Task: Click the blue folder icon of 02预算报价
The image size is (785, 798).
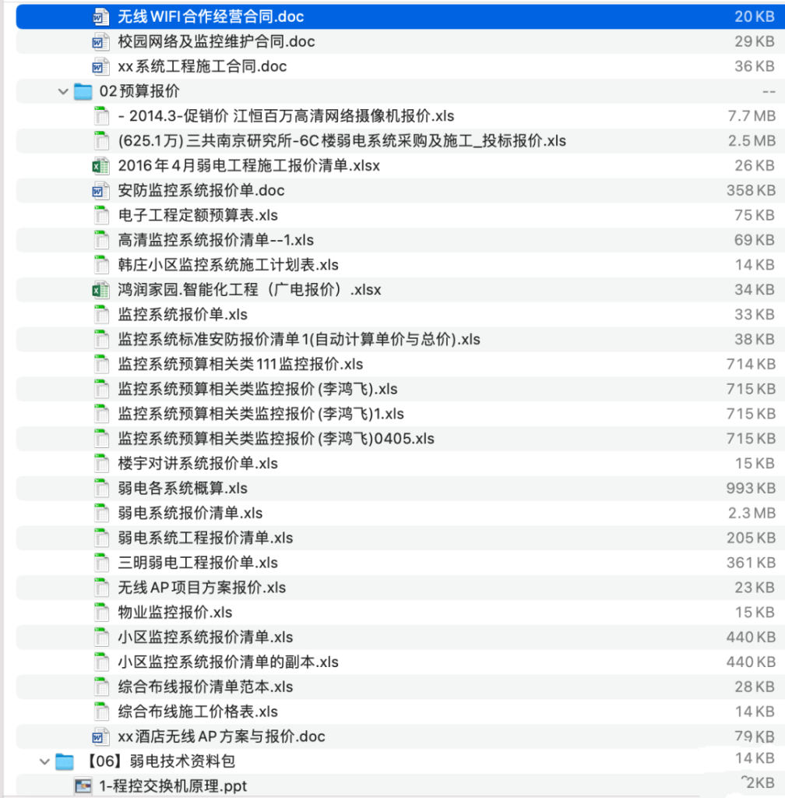Action: tap(83, 91)
